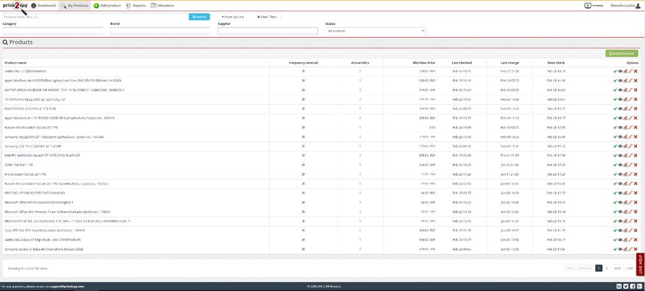Open Twitter page from footer
Image resolution: width=645 pixels, height=291 pixels.
point(625,286)
